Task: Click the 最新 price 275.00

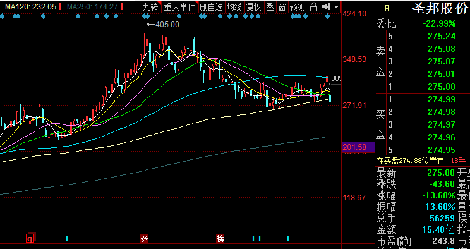Action: tap(441, 173)
